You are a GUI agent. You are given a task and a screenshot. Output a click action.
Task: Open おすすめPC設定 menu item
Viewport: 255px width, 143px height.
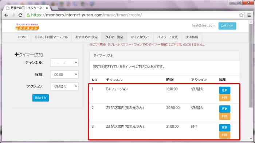(87, 37)
